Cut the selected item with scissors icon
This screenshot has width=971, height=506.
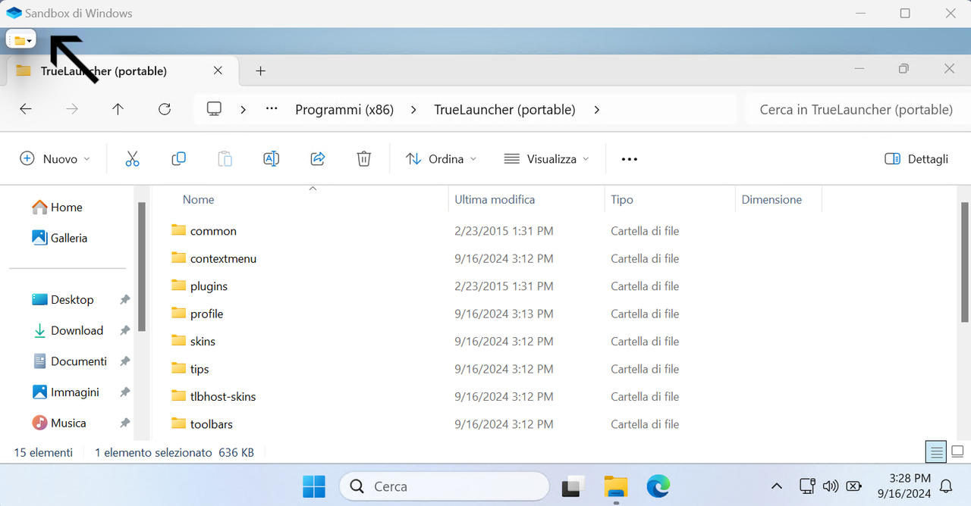coord(132,159)
